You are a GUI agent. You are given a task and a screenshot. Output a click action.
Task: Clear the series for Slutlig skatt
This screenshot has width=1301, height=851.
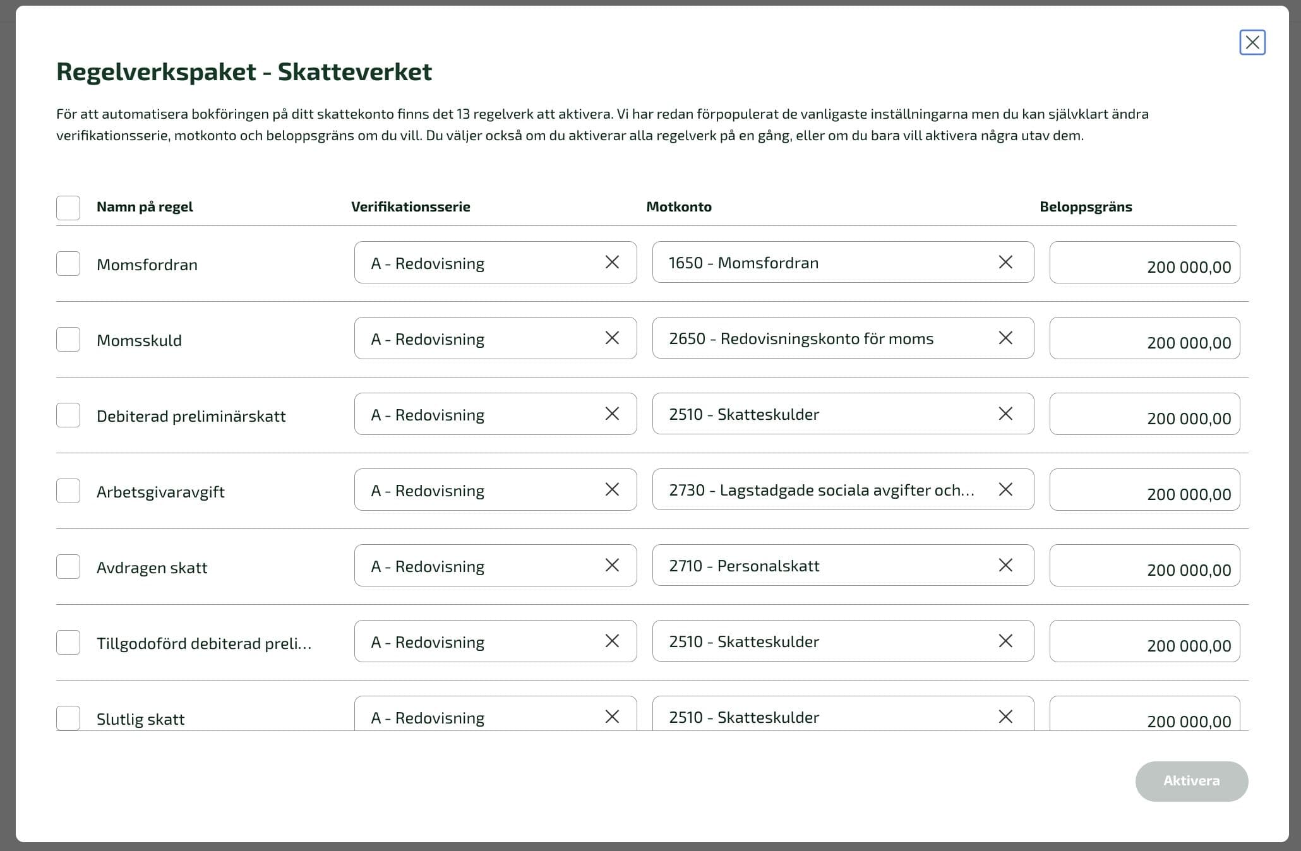click(x=612, y=717)
